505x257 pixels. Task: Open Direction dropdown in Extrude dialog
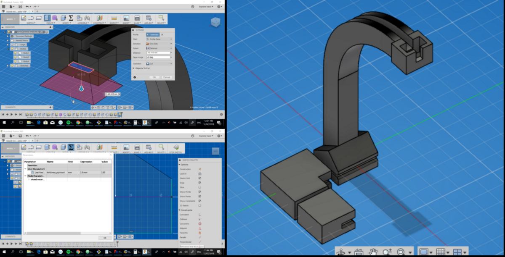(x=159, y=44)
